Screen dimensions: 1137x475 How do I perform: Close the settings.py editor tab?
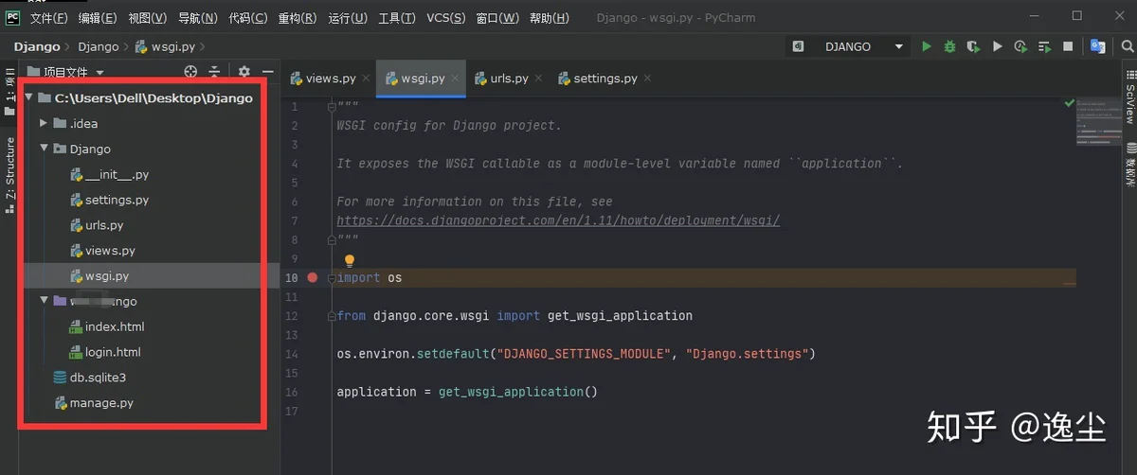(x=647, y=79)
